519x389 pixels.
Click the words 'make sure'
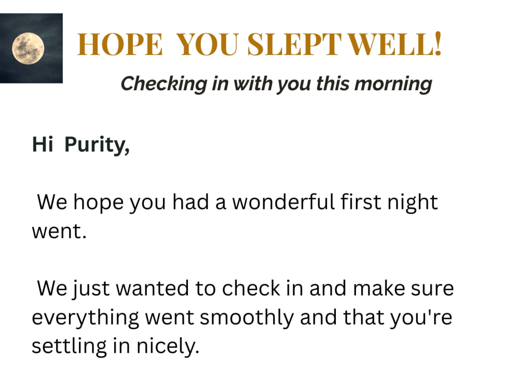click(403, 288)
